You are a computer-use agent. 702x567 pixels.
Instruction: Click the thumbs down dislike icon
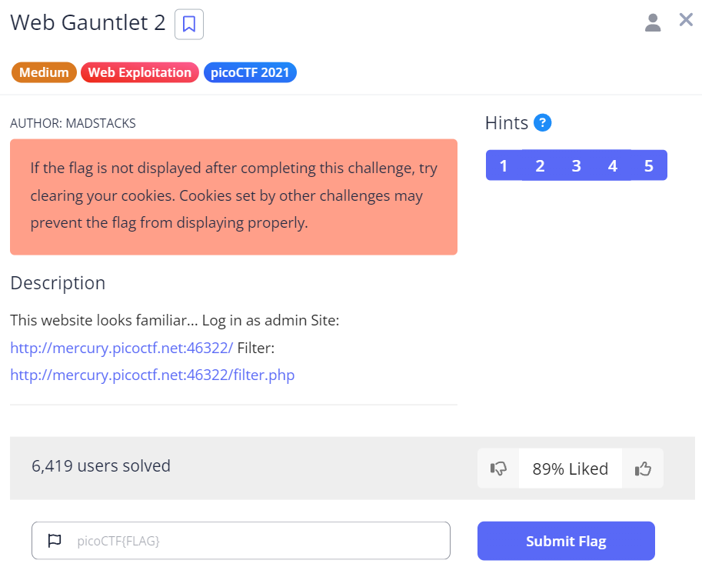pos(498,469)
